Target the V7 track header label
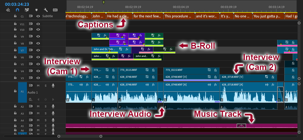 (x=22, y=50)
